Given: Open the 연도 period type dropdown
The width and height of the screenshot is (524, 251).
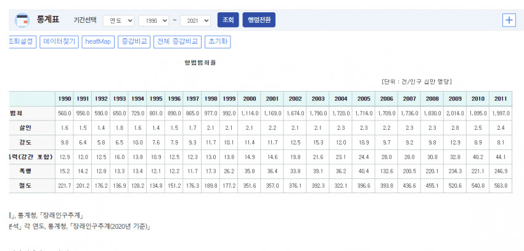Looking at the screenshot, I should (118, 20).
